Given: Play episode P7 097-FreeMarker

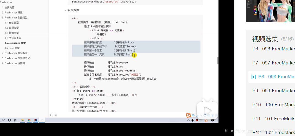Looking at the screenshot, I should coord(273,63).
